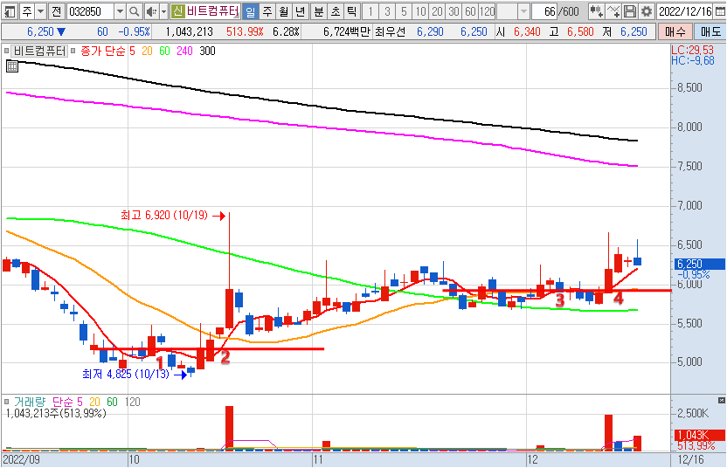The height and width of the screenshot is (468, 727).
Task: Select the 월 monthly chart period
Action: (x=284, y=11)
